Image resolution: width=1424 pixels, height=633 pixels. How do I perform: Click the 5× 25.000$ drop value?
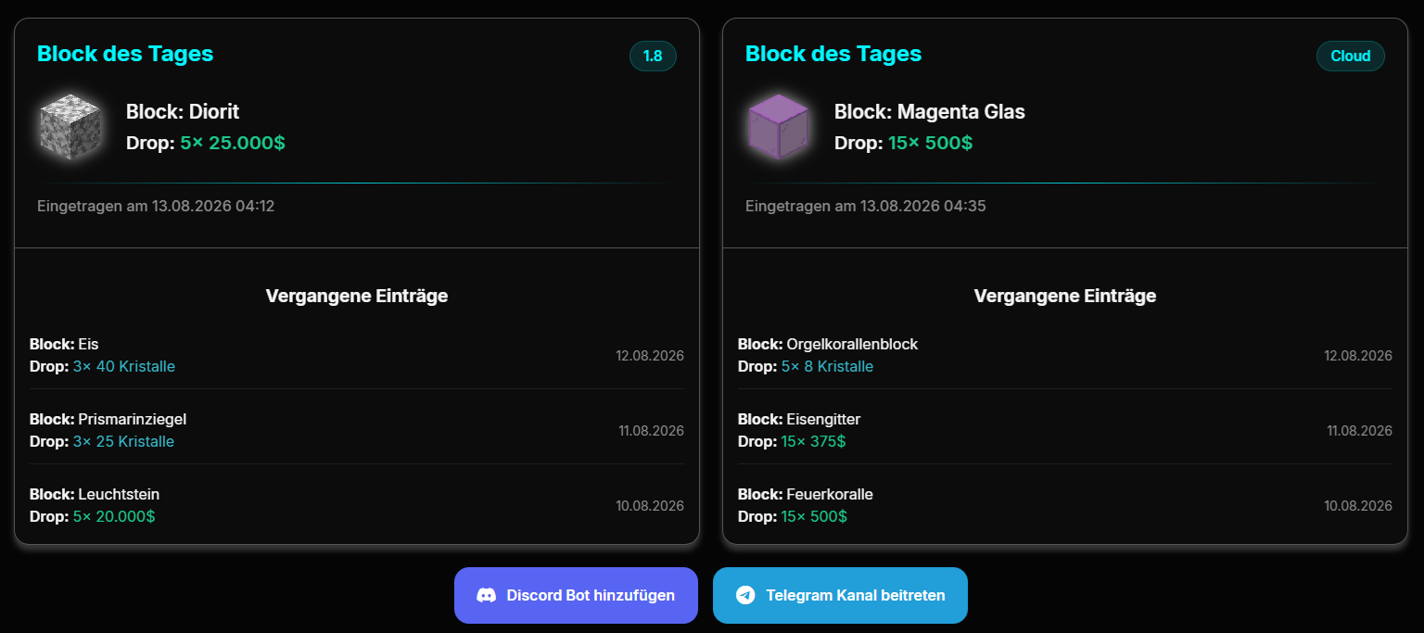coord(233,143)
